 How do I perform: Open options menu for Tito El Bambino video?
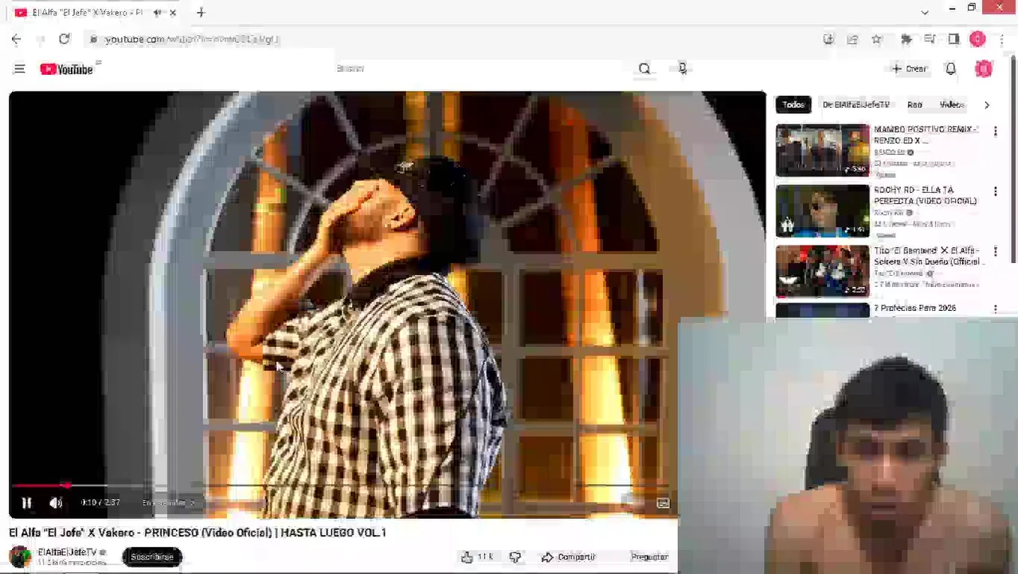(995, 253)
